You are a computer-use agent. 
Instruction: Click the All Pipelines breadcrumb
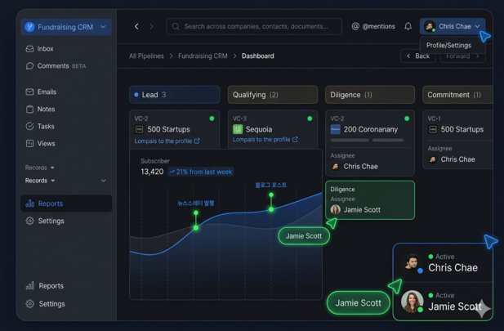[146, 56]
